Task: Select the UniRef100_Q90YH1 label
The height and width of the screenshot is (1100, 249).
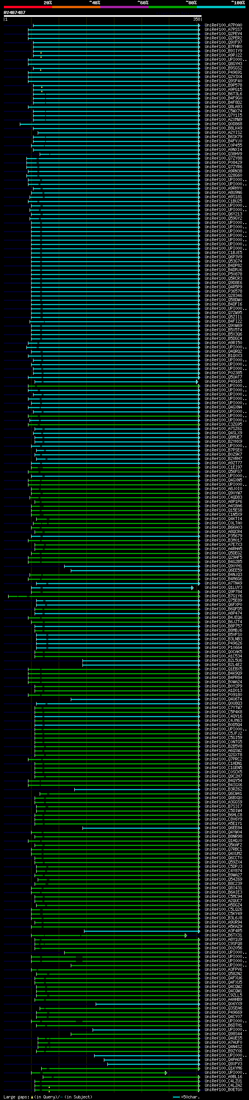Action: [223, 566]
